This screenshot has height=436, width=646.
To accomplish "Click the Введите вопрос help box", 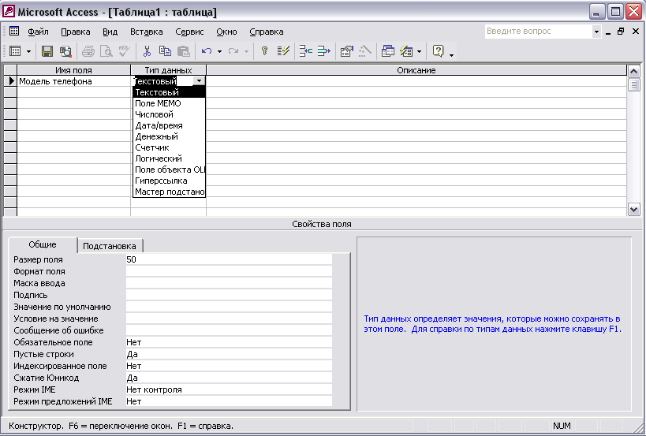I will [539, 32].
